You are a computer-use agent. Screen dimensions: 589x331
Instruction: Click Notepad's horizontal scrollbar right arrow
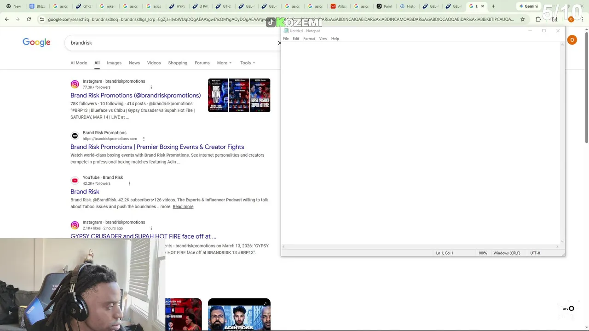click(x=557, y=246)
